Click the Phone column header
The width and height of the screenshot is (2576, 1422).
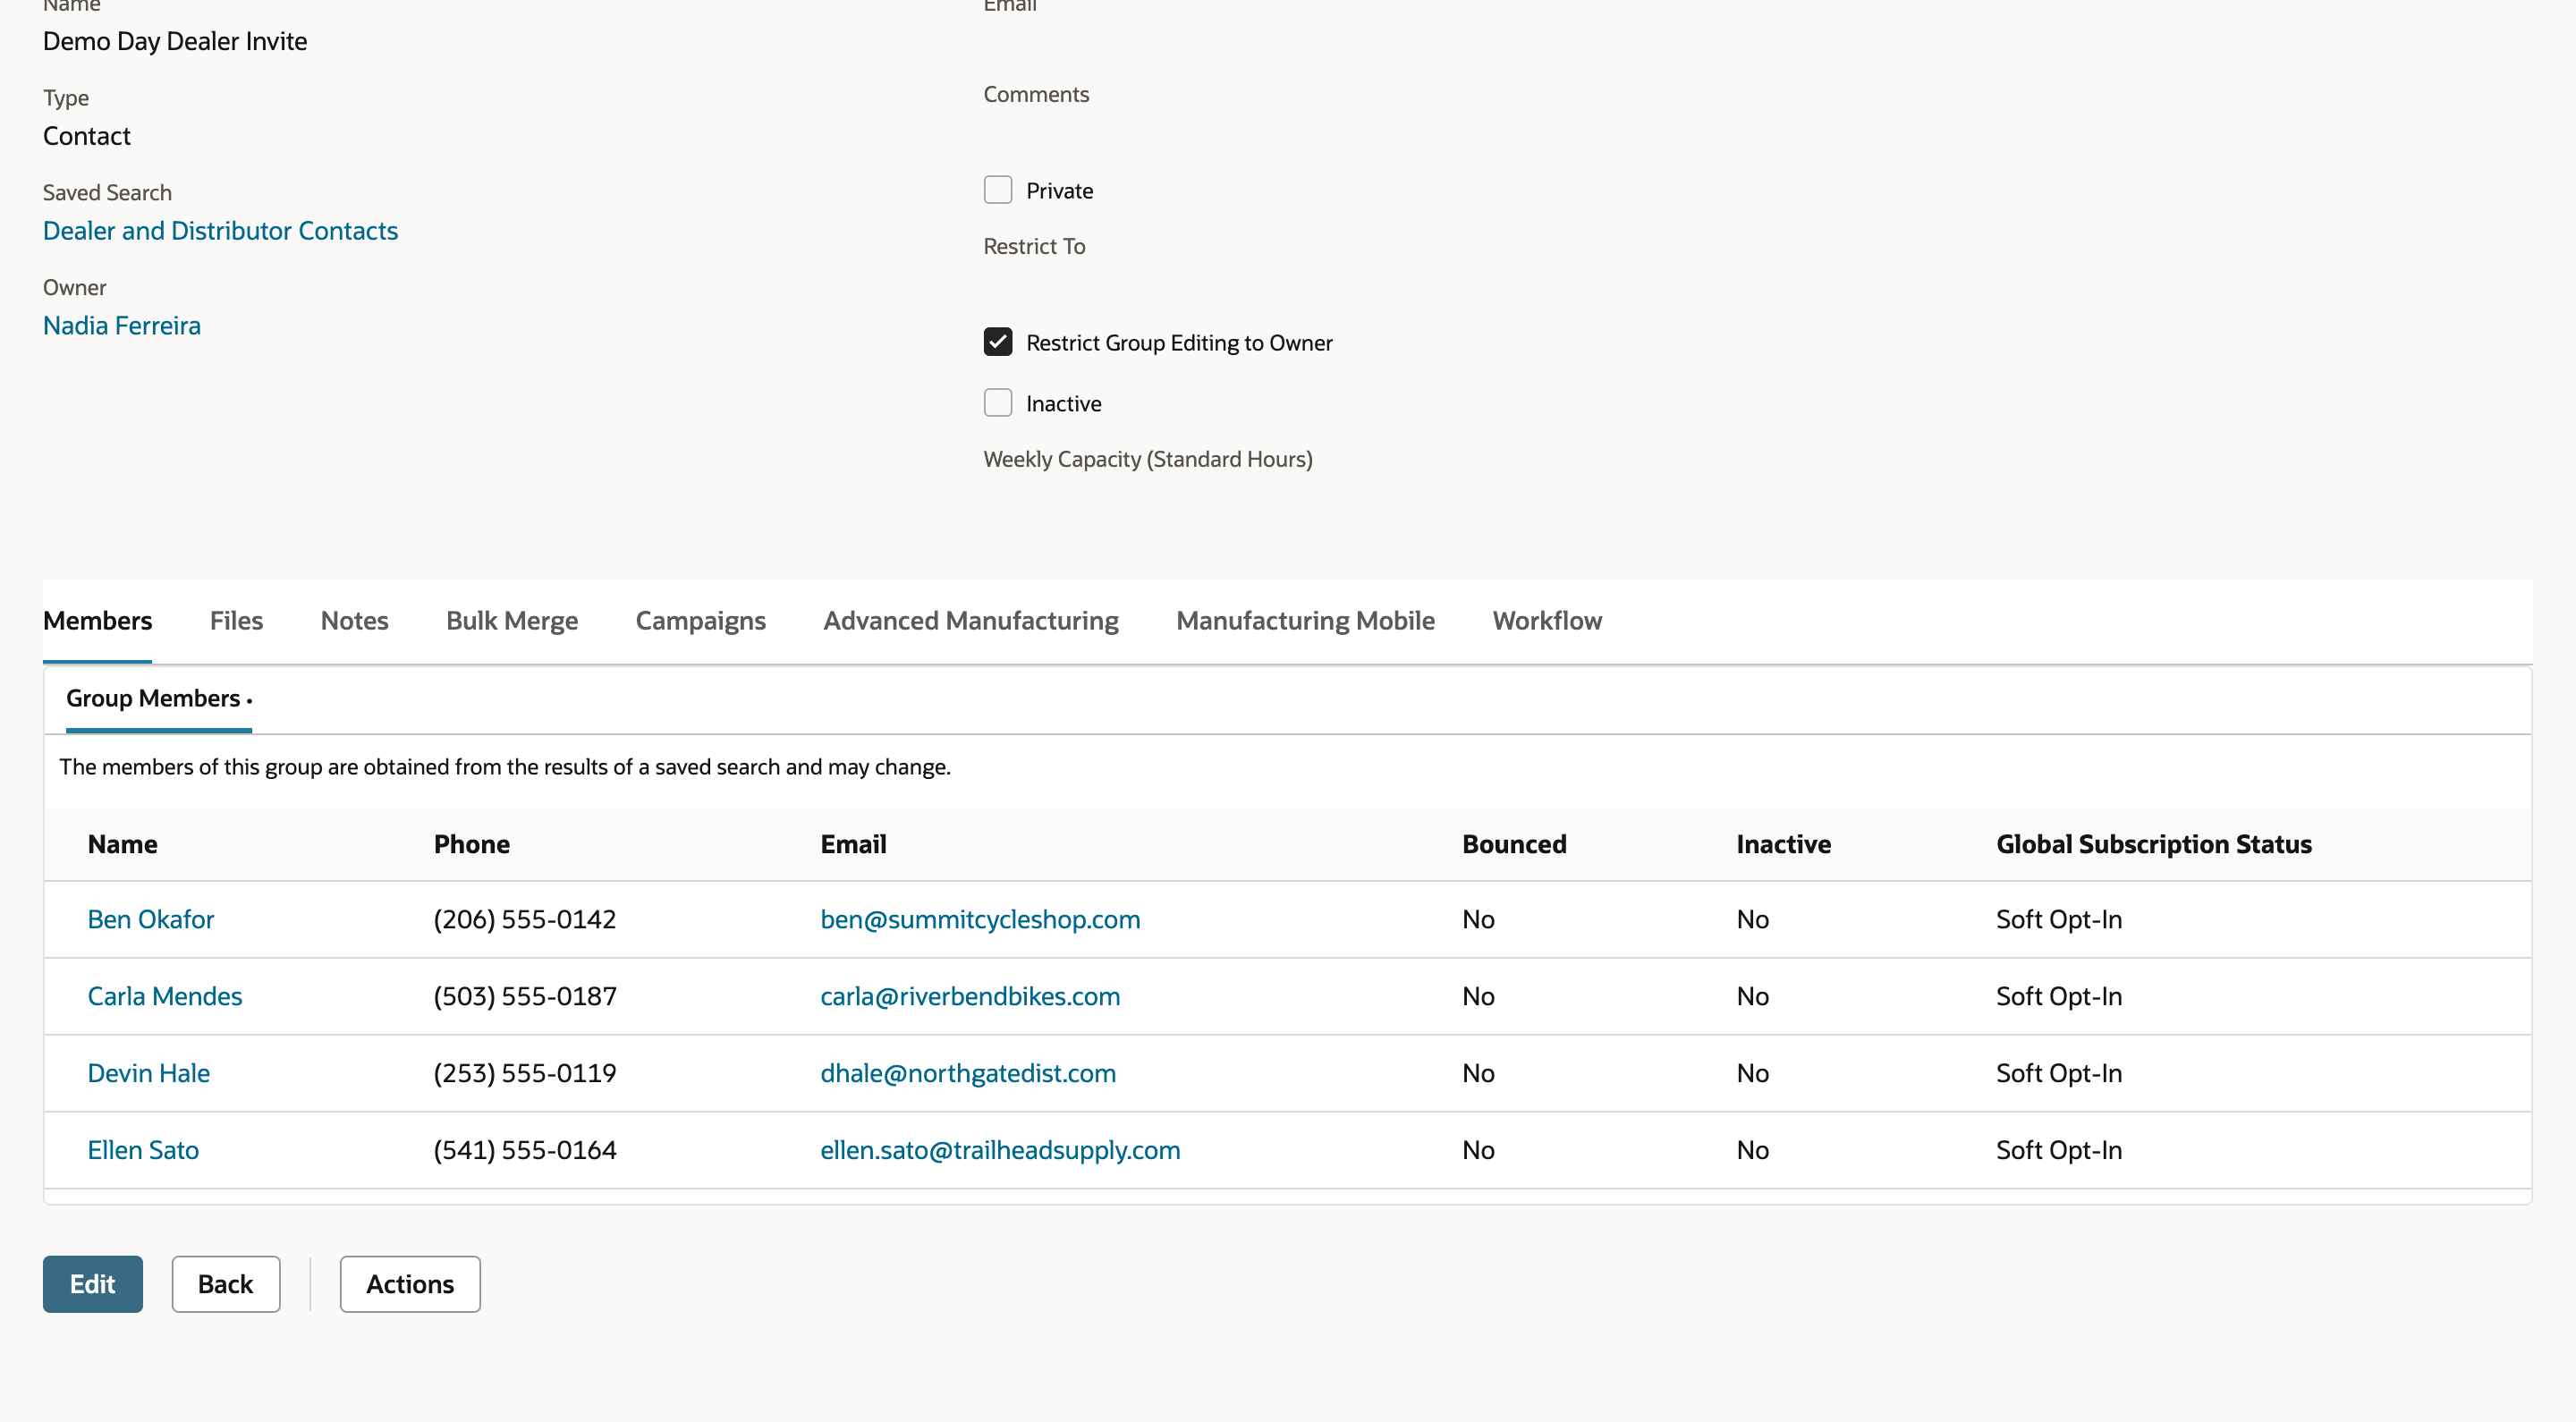[472, 844]
